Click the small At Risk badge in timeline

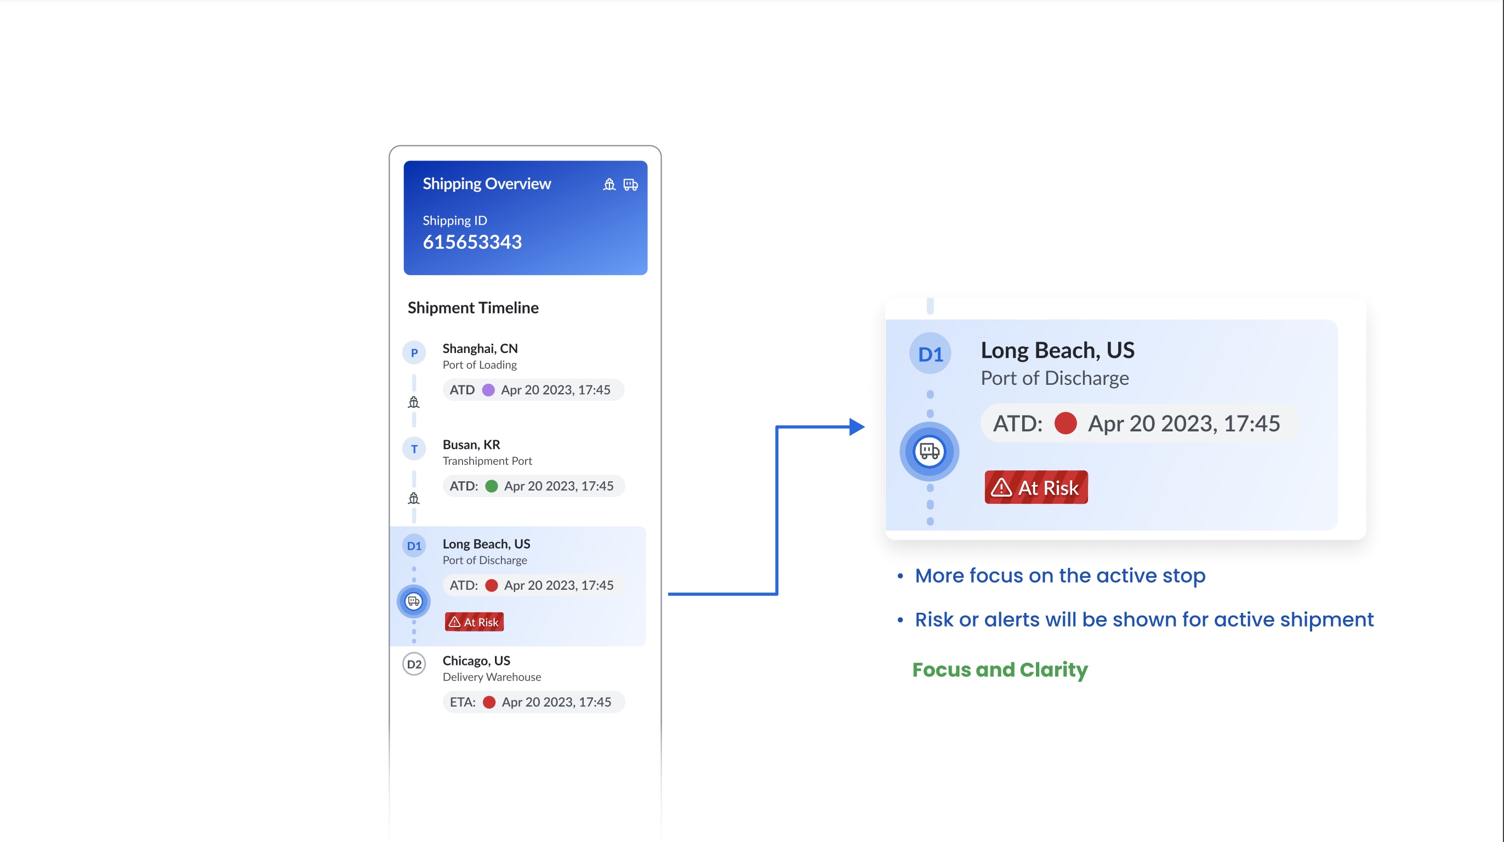click(474, 622)
